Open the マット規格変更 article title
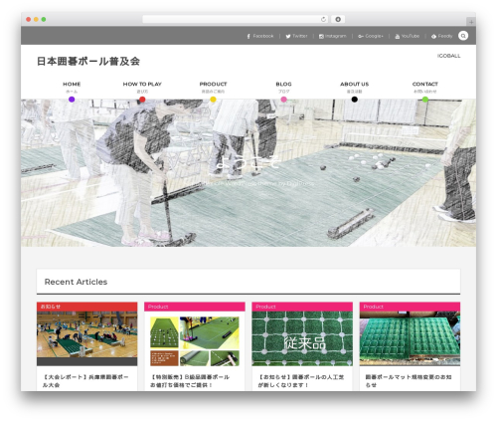Screen dimensions: 497x421 click(x=409, y=381)
